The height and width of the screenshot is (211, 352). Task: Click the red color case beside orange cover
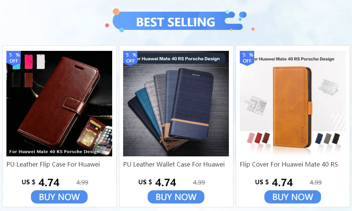(258, 138)
